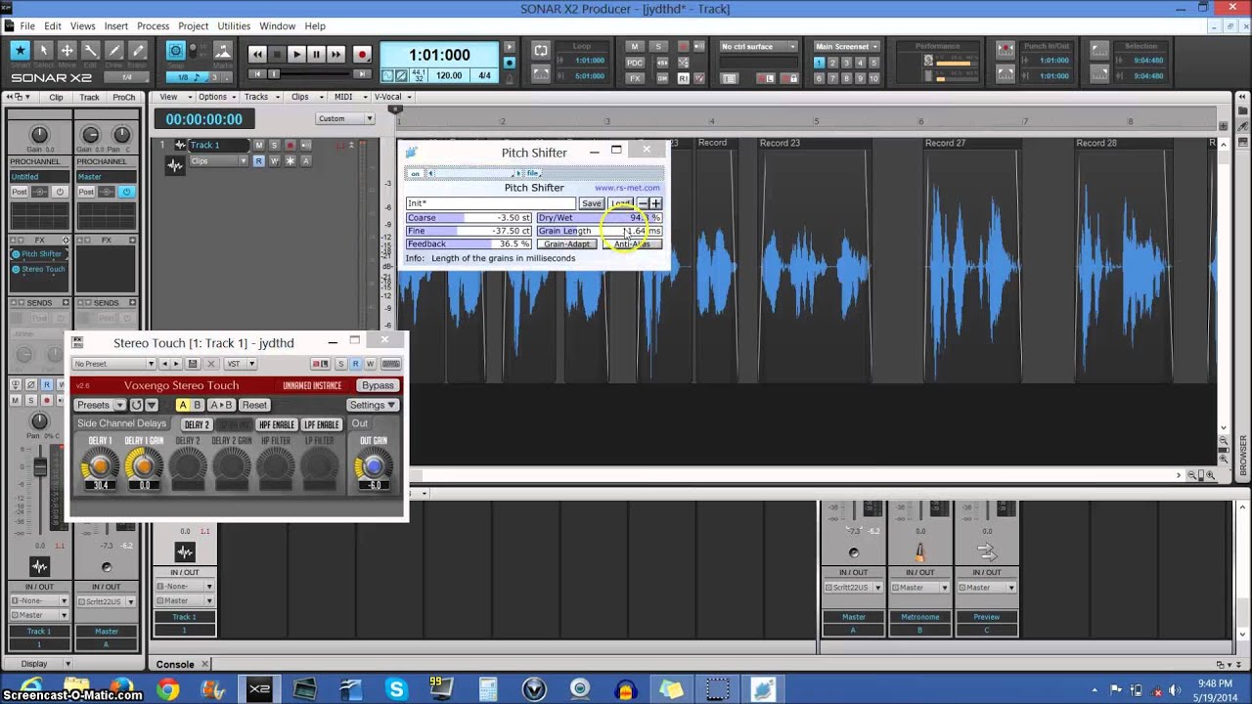Toggle Track 1 write automation W
The height and width of the screenshot is (704, 1252).
275,161
